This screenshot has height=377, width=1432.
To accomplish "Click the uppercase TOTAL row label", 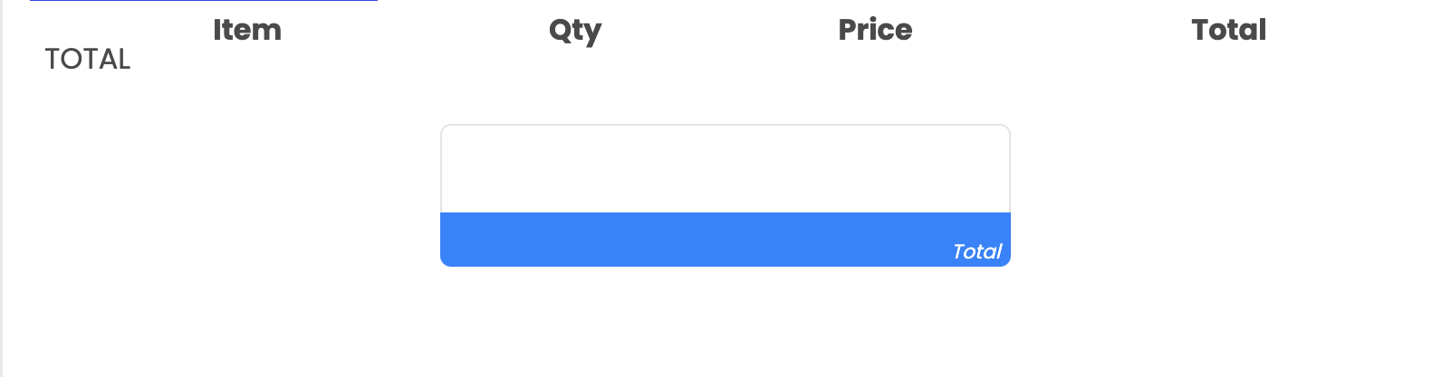I will coord(88,59).
